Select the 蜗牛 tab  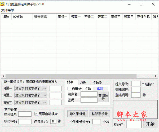click(x=70, y=82)
